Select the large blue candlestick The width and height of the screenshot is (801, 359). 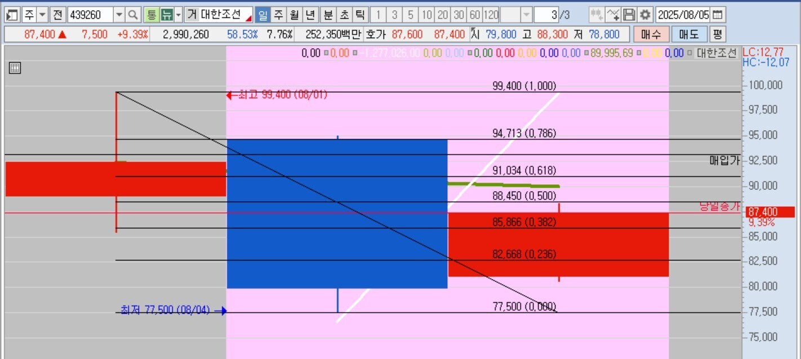coord(337,214)
